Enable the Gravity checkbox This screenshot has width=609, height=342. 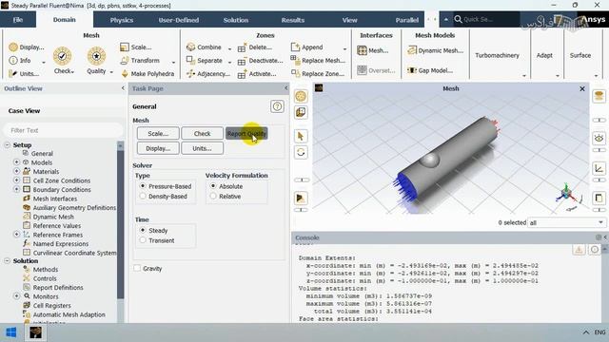[137, 268]
